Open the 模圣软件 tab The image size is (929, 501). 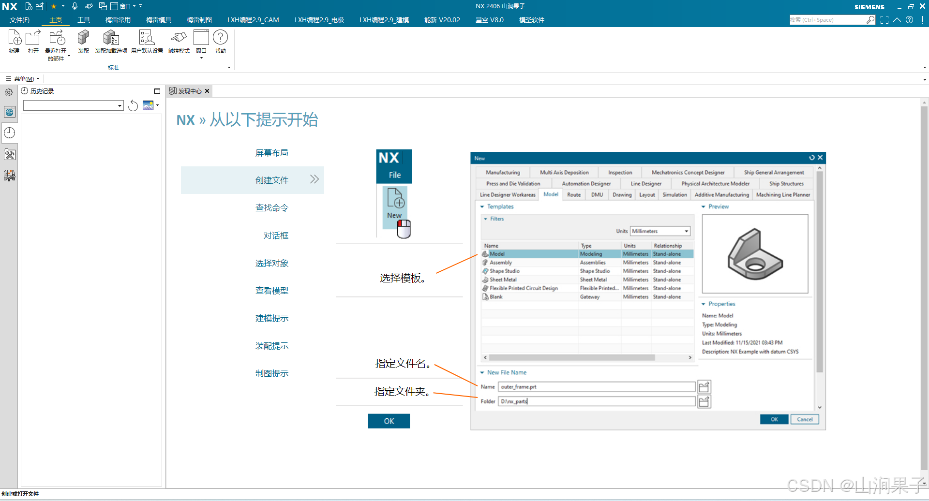(532, 20)
